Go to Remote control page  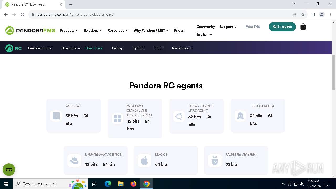[x=40, y=48]
